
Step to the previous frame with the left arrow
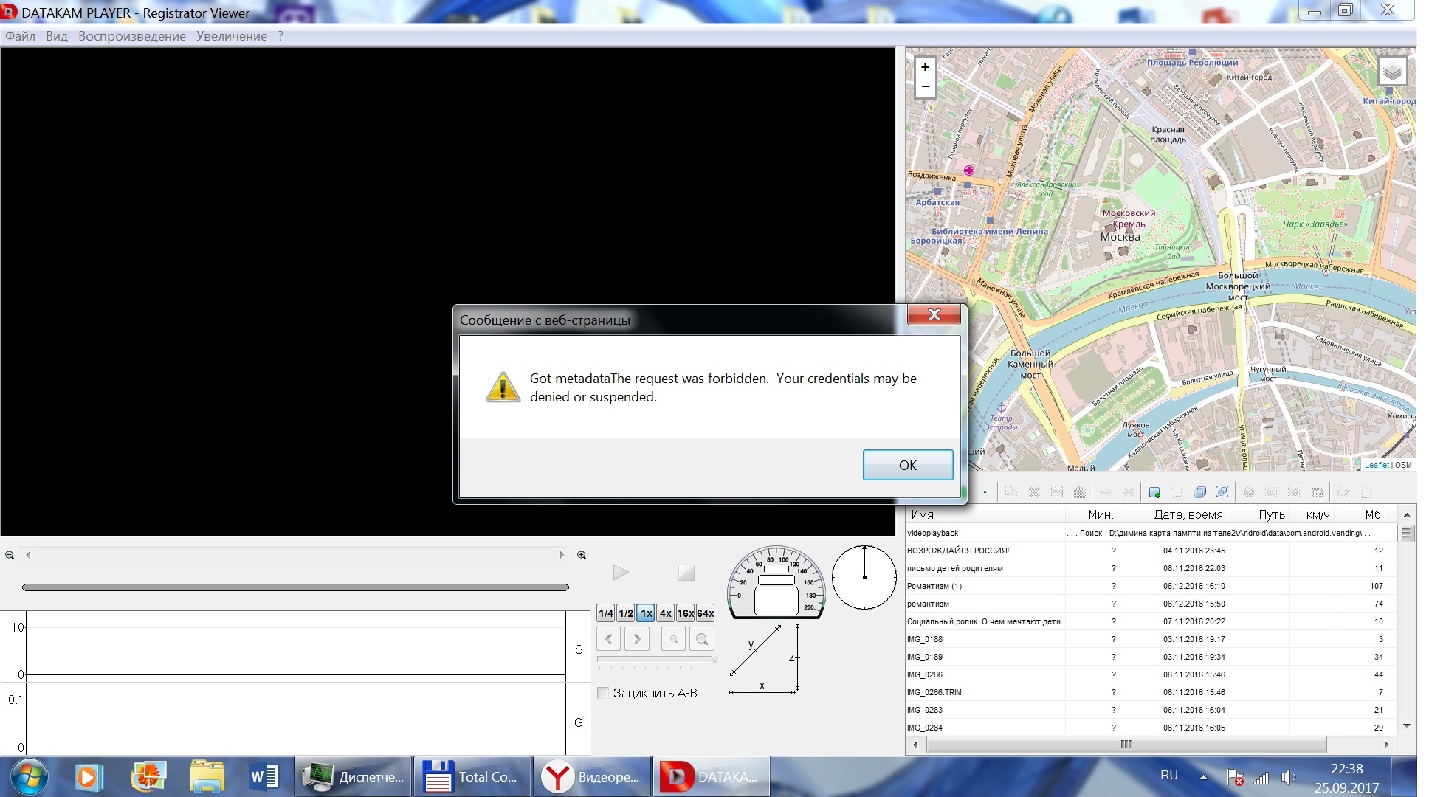[x=608, y=639]
